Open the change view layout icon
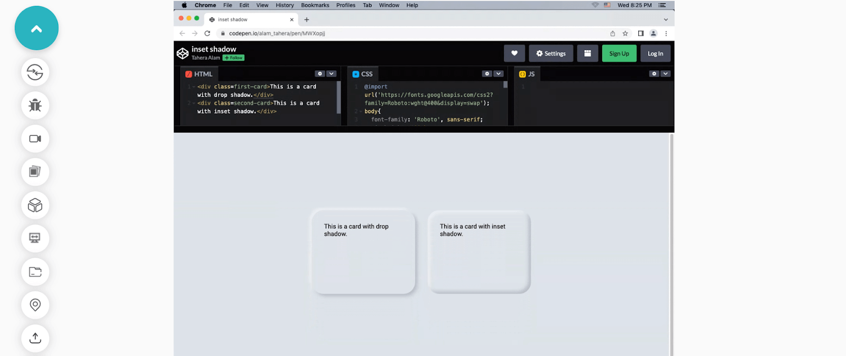 coord(587,53)
